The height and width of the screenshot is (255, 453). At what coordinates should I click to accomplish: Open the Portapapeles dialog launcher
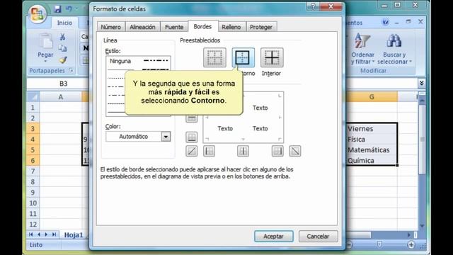[x=71, y=70]
